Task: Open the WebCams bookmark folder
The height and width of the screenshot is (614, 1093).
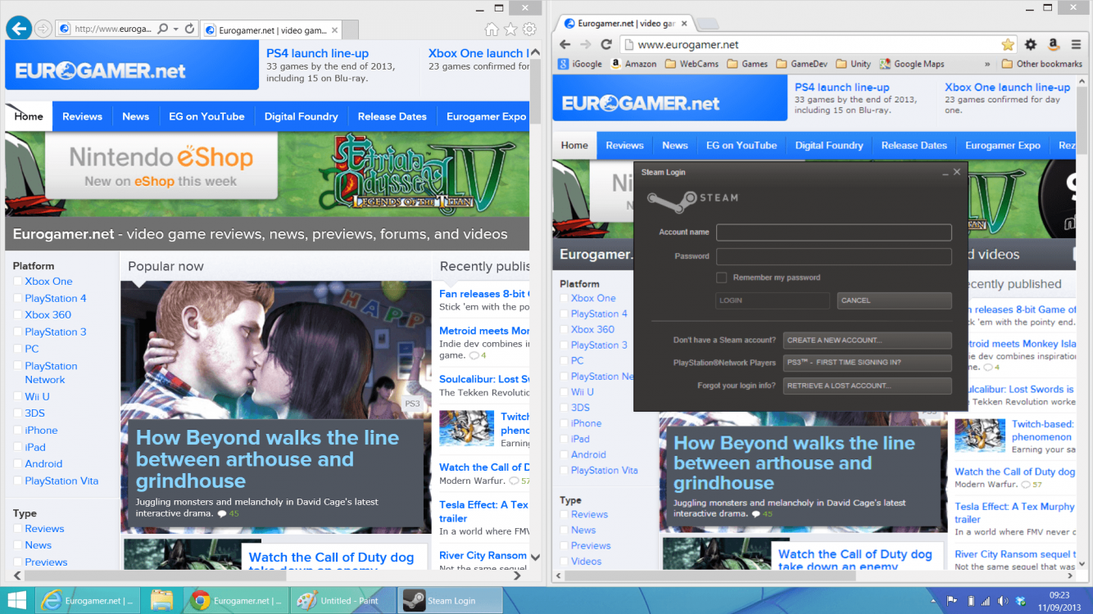Action: point(691,64)
